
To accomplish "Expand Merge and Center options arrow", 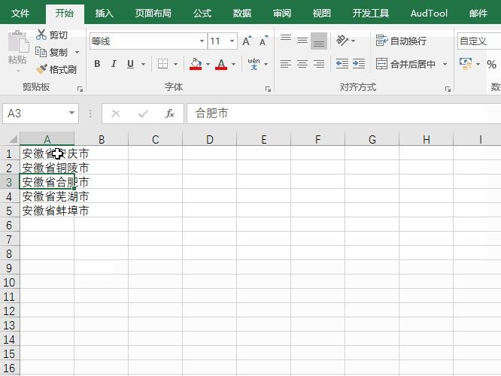I will [x=445, y=64].
